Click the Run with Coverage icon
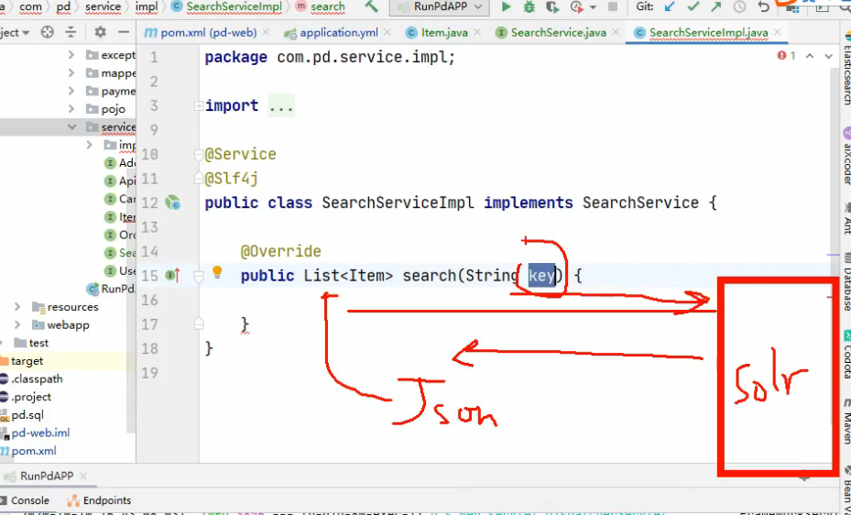851x515 pixels. (x=552, y=7)
